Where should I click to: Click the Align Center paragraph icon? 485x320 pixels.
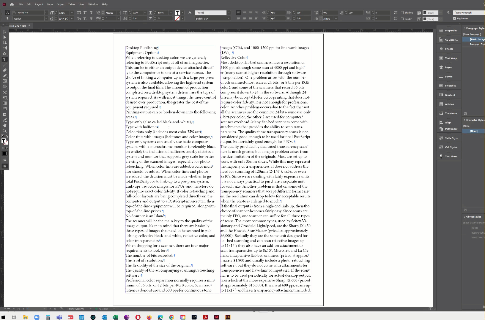pos(244,12)
